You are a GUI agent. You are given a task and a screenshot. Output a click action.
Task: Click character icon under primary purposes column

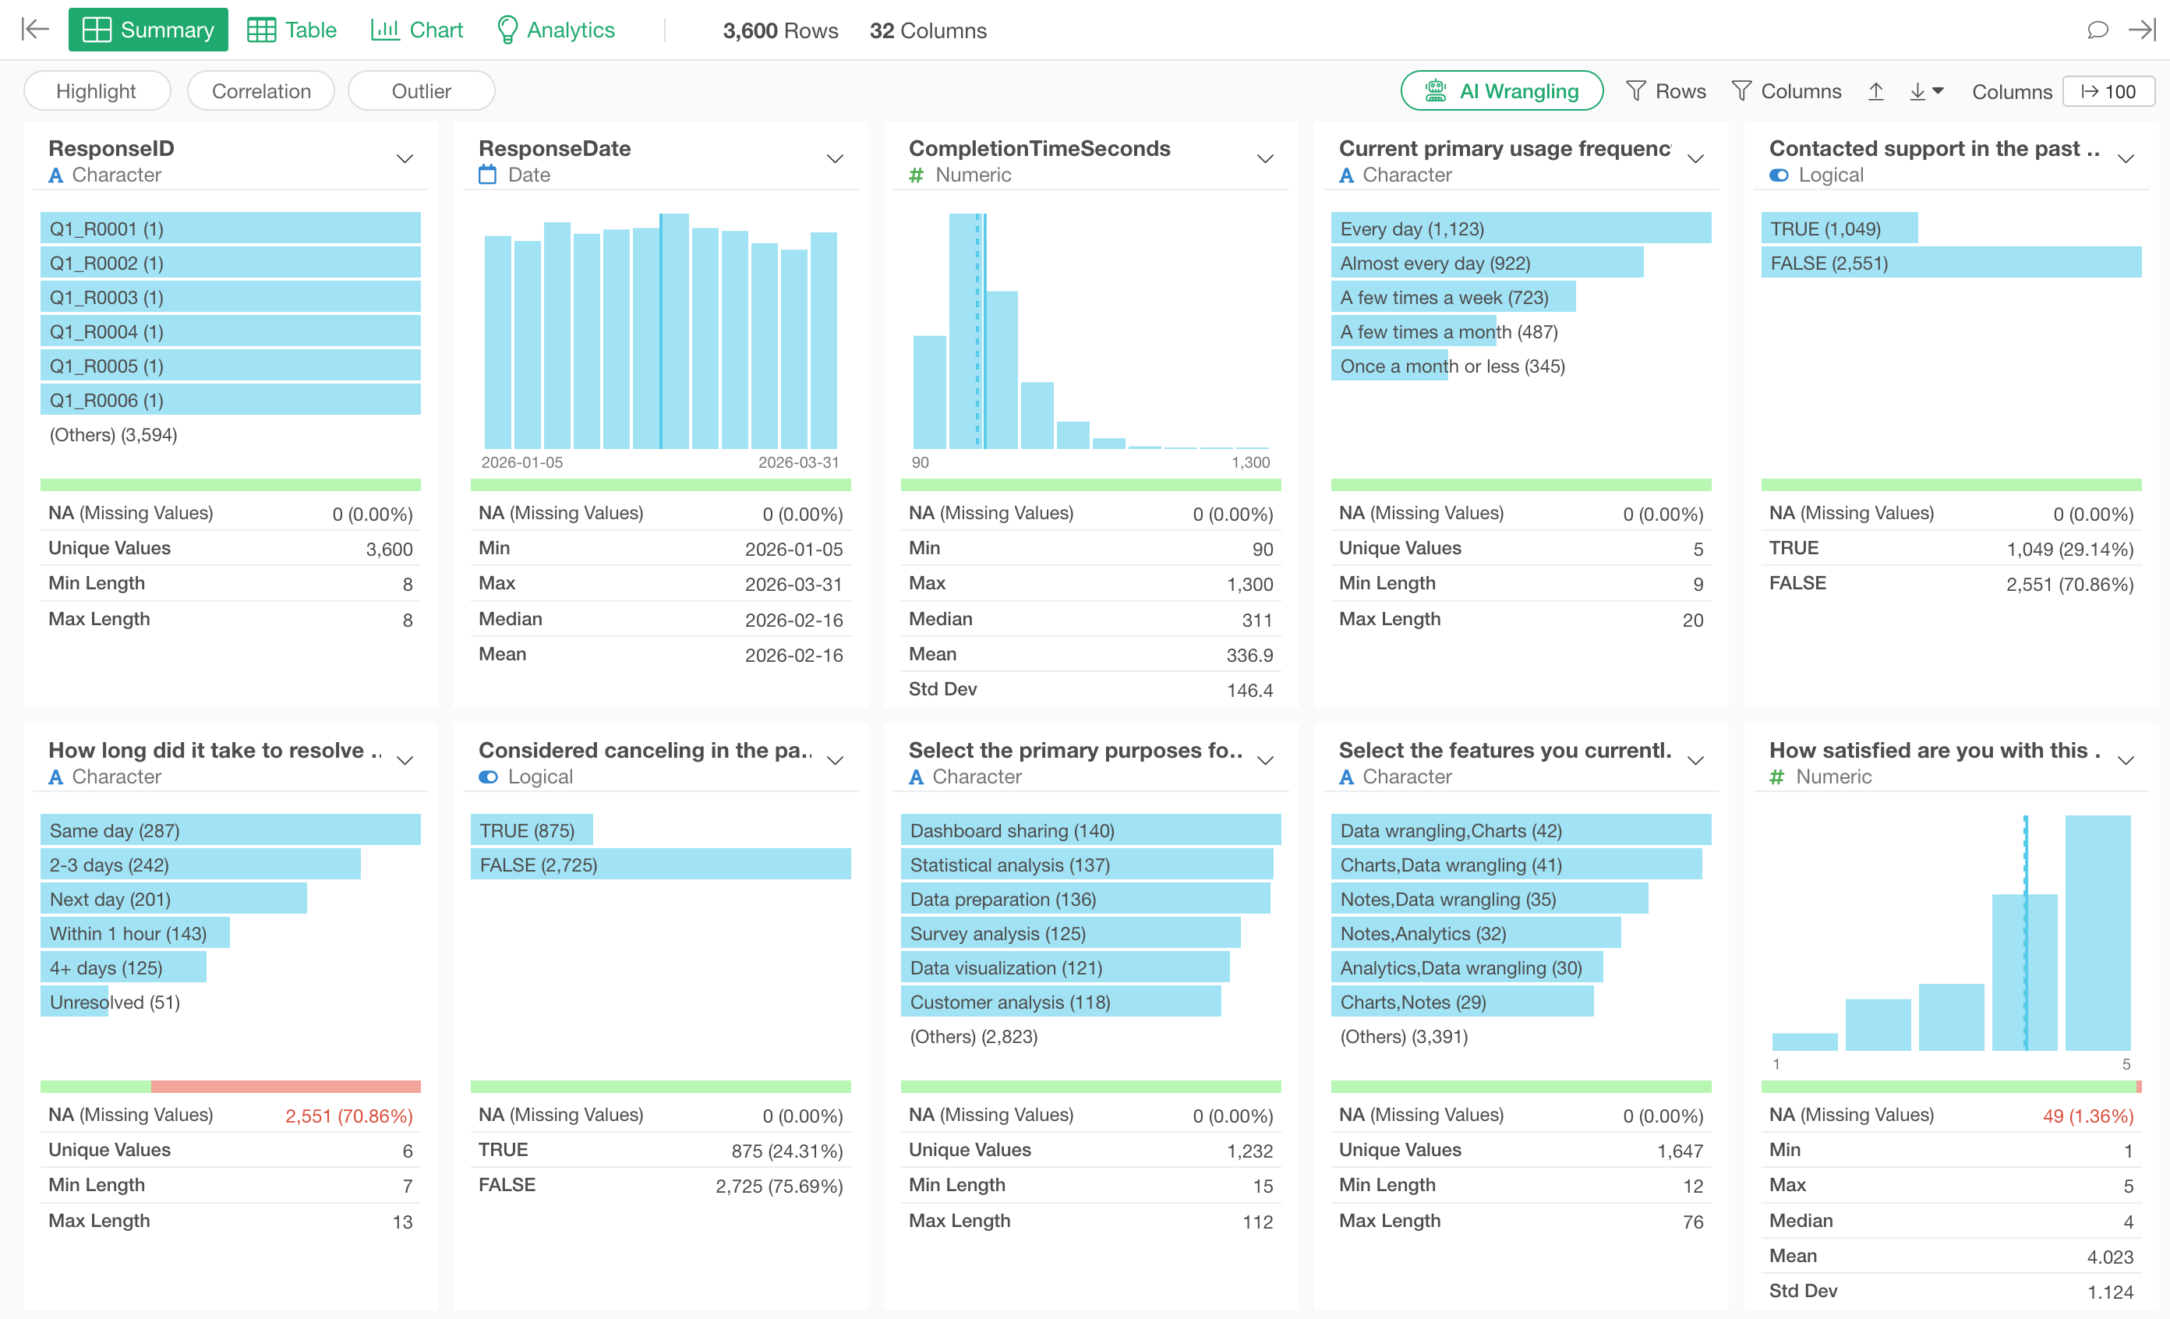tap(916, 776)
